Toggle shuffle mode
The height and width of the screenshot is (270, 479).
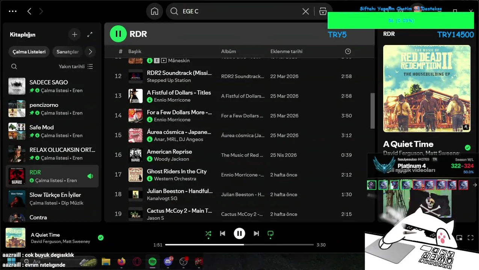point(208,234)
